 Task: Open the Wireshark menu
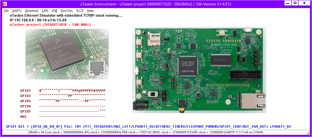coord(32,11)
